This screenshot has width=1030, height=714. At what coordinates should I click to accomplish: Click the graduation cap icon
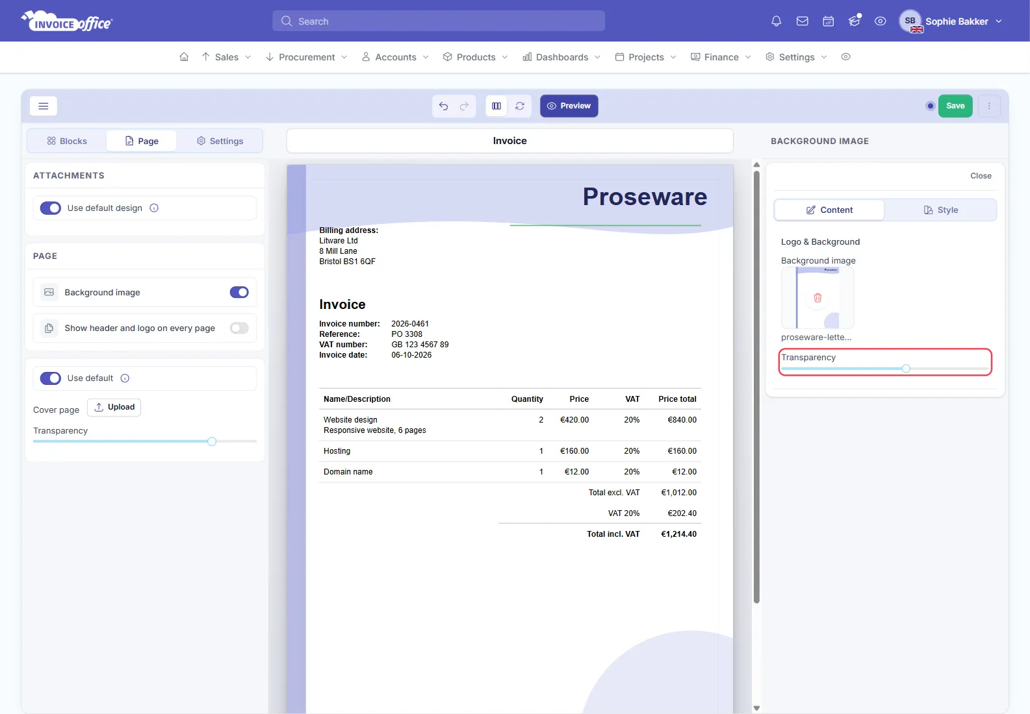855,21
